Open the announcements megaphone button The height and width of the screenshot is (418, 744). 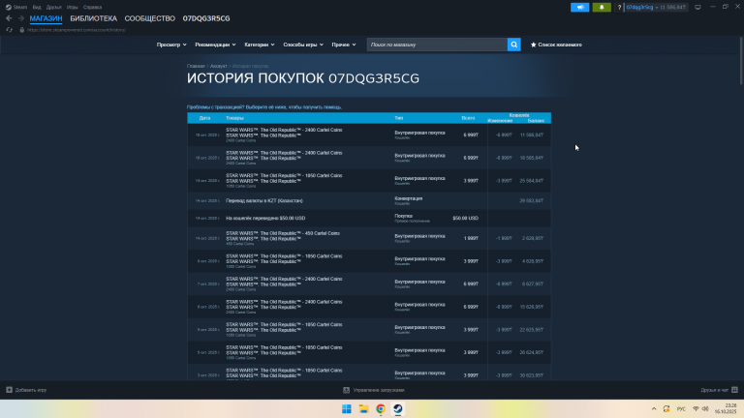pyautogui.click(x=580, y=7)
